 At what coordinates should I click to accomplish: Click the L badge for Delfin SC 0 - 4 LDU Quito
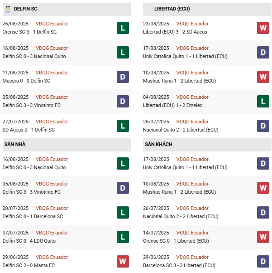click(122, 237)
